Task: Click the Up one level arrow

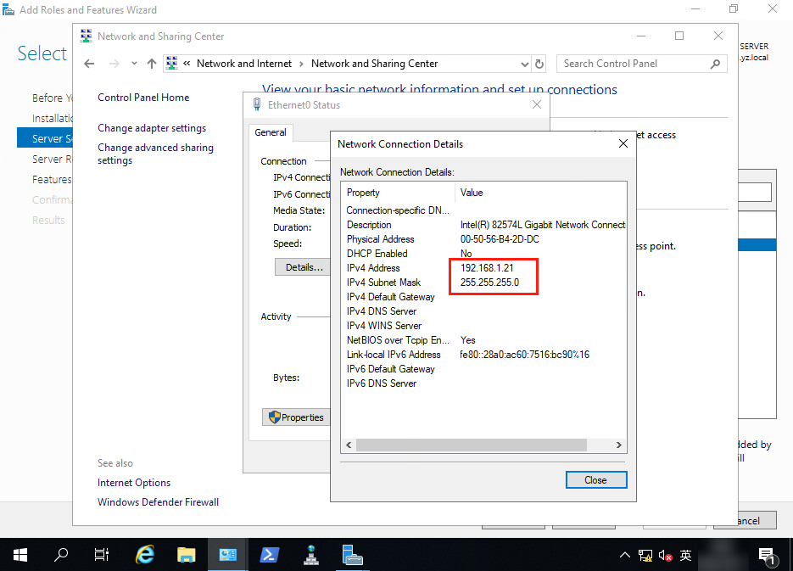Action: coord(152,64)
